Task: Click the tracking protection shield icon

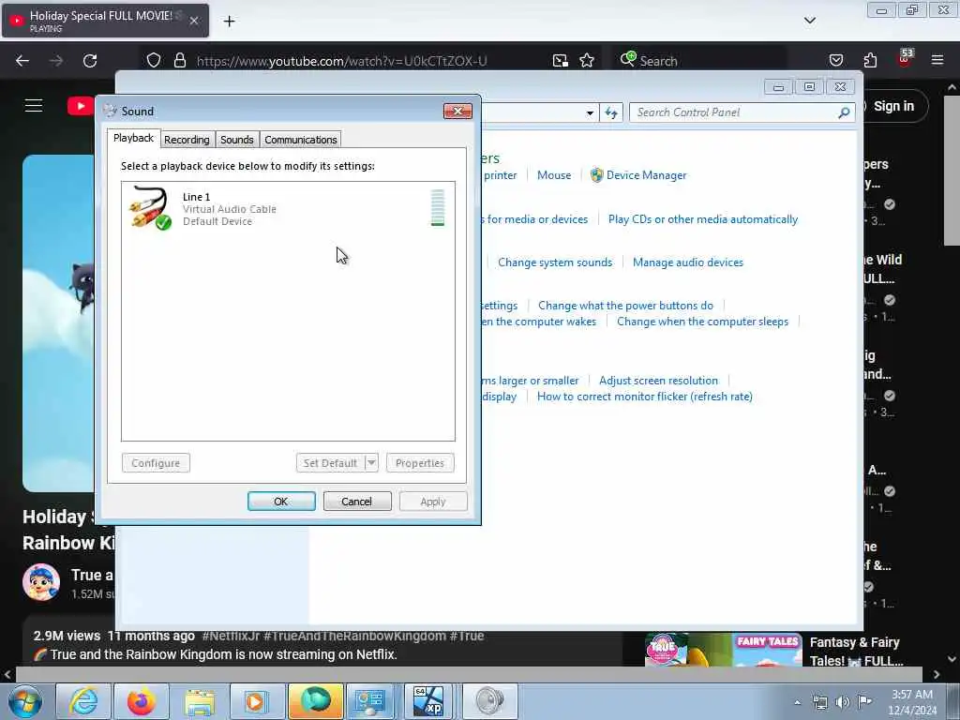Action: 154,61
